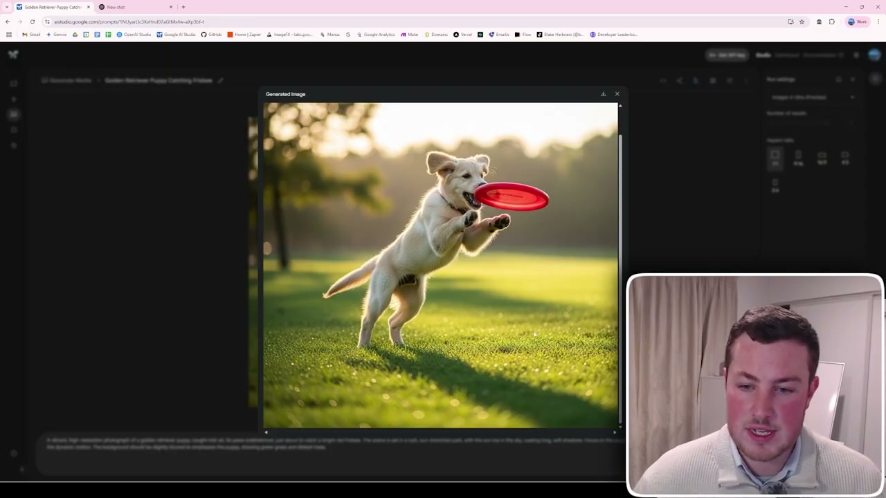Bookmark this page with the star icon
886x498 pixels.
coord(802,21)
